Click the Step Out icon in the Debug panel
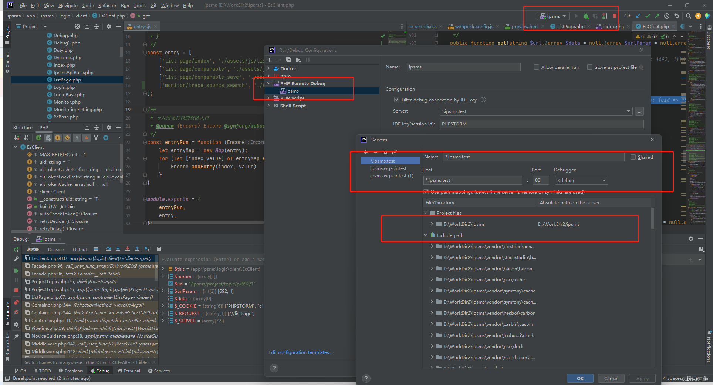Viewport: 713px width, 385px height. tap(137, 249)
